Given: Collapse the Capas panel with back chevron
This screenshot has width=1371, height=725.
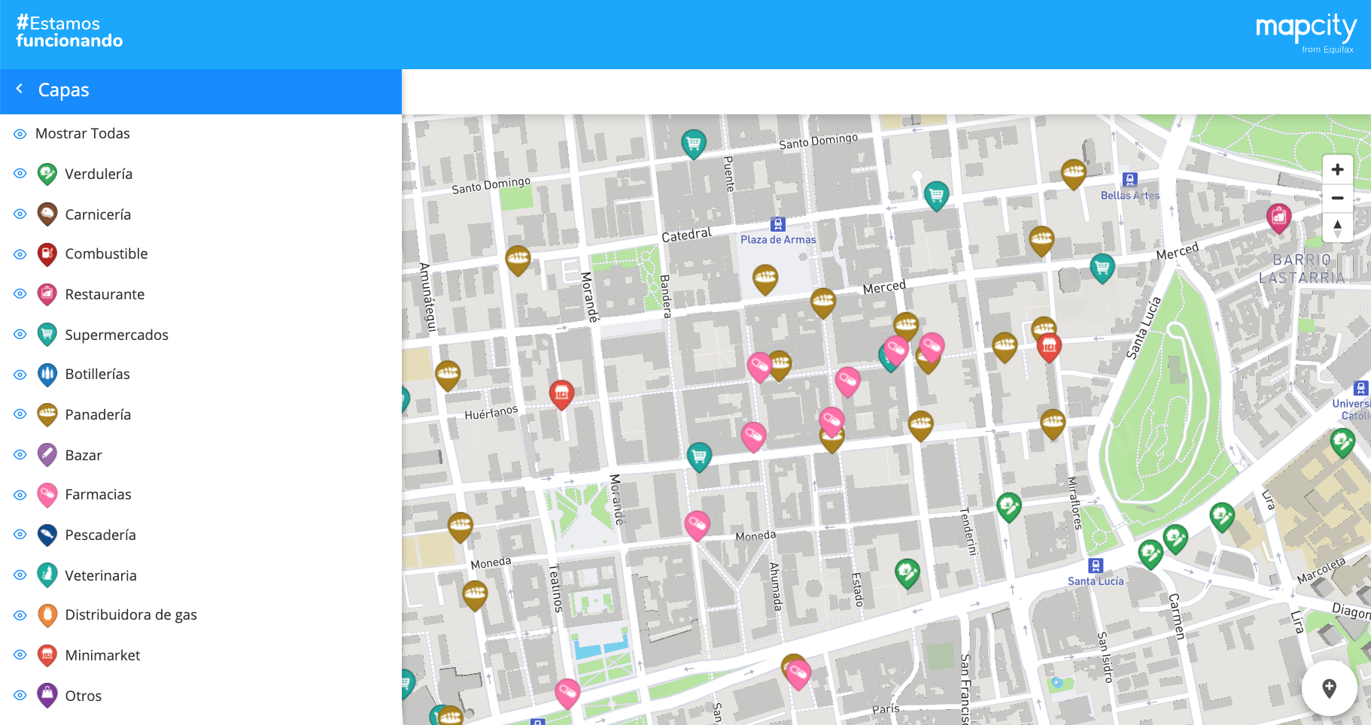Looking at the screenshot, I should coord(20,89).
